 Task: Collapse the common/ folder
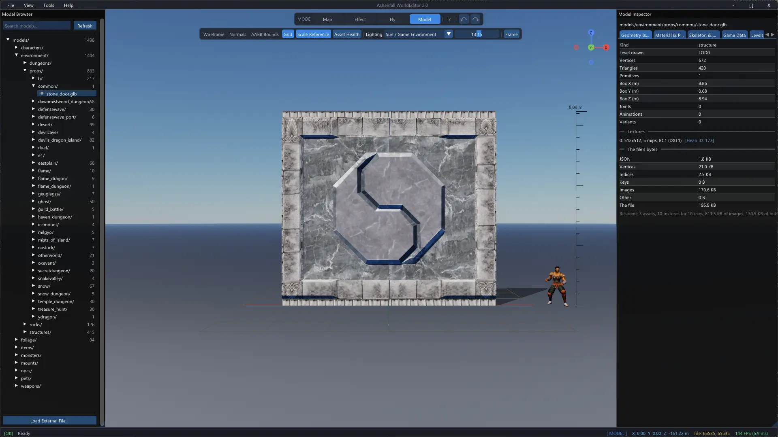pos(33,86)
